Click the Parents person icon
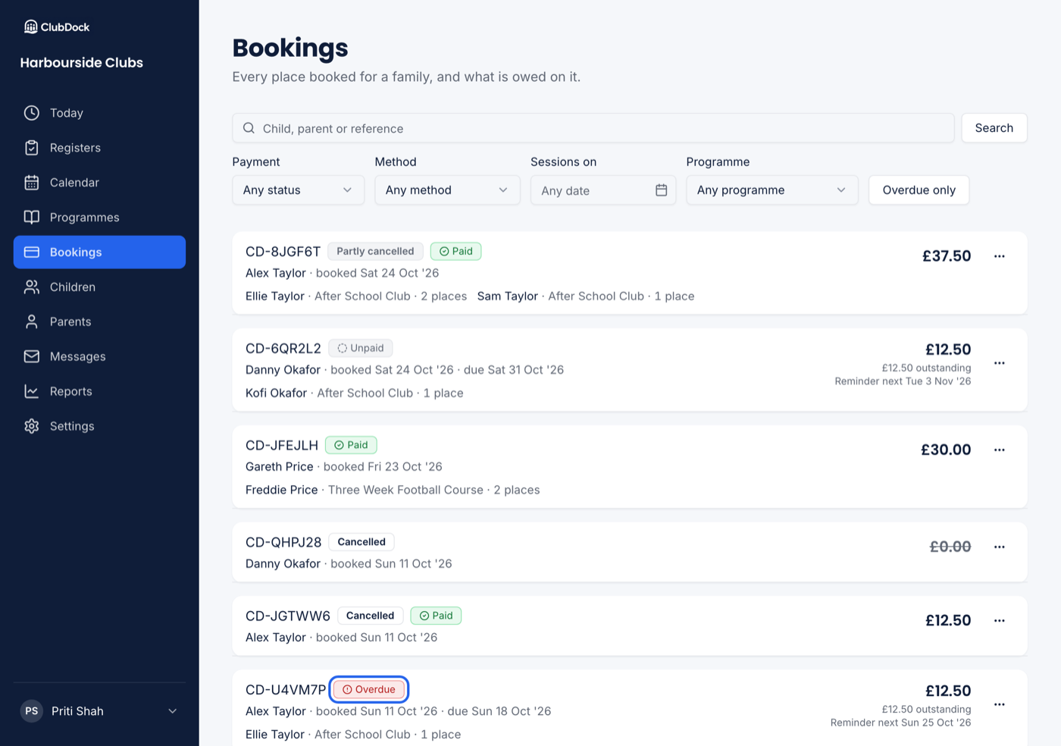 pyautogui.click(x=32, y=322)
